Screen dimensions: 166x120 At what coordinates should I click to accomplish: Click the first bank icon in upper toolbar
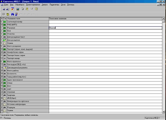[x=4, y=9]
